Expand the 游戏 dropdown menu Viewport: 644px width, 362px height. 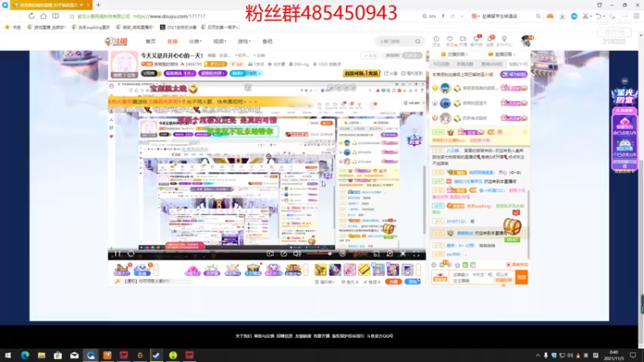[244, 42]
